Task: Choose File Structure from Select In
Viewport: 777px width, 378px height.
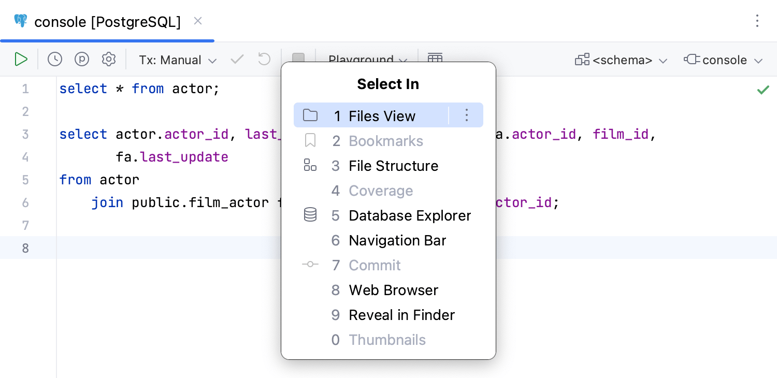Action: click(393, 166)
